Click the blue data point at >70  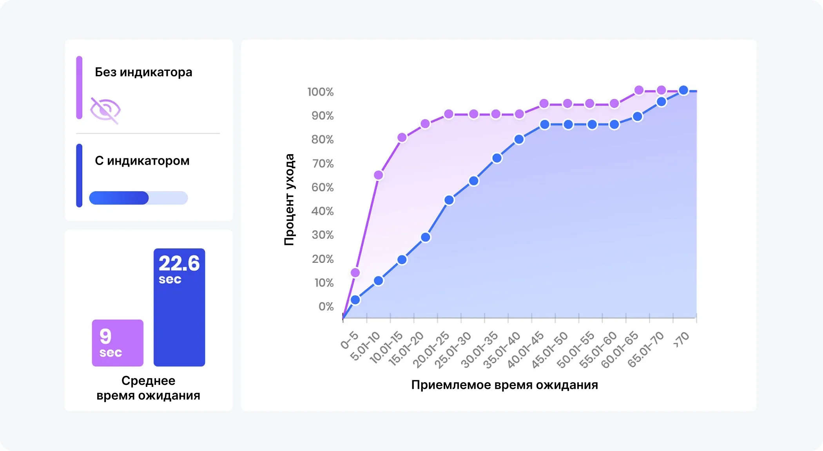point(683,90)
